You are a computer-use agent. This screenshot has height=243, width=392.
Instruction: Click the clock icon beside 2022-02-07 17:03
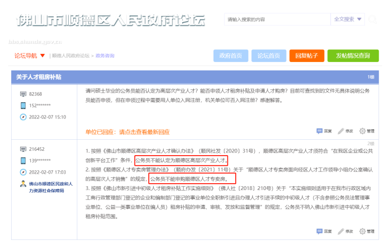[23, 172]
